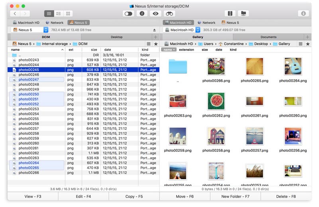This screenshot has height=207, width=319.
Task: Open the file info button
Action: click(142, 14)
